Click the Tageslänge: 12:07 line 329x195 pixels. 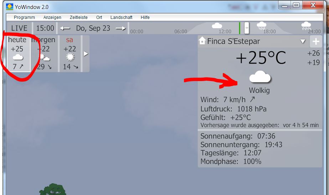point(231,153)
